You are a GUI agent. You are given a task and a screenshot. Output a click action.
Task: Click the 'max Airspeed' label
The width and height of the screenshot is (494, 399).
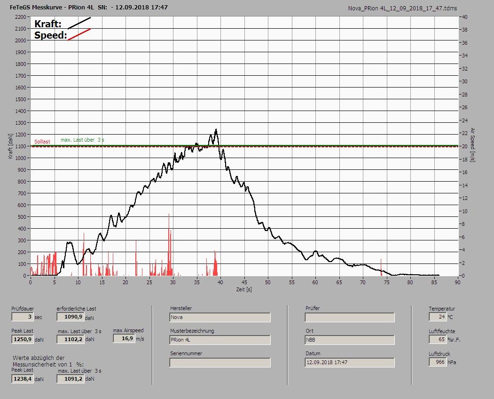click(128, 330)
